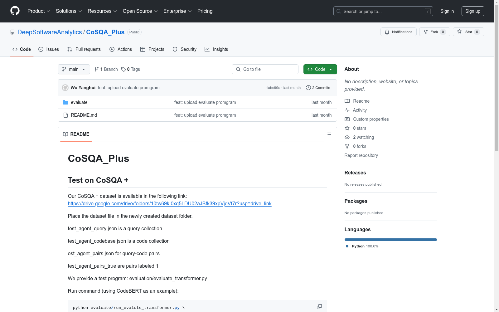Open the Google Drive dataset link

(170, 203)
